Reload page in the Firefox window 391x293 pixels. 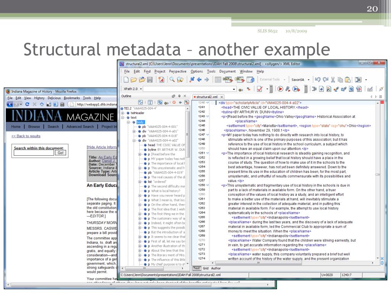click(x=27, y=105)
